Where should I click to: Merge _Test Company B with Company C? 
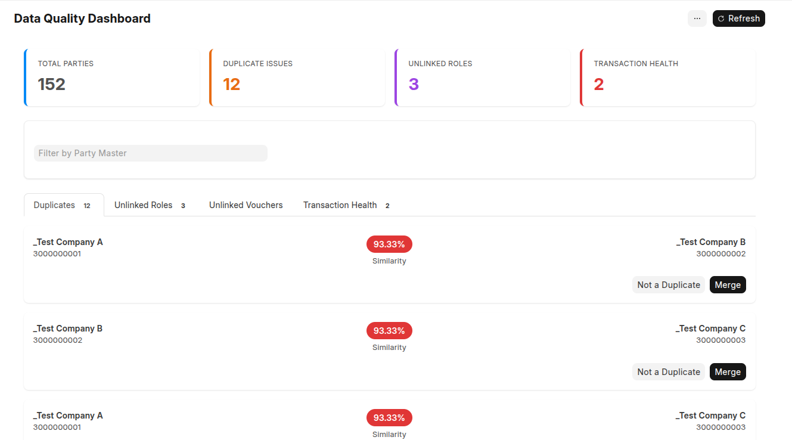click(x=727, y=372)
